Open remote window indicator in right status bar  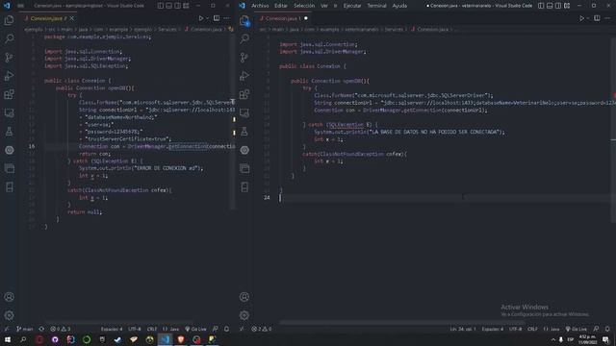(x=243, y=329)
